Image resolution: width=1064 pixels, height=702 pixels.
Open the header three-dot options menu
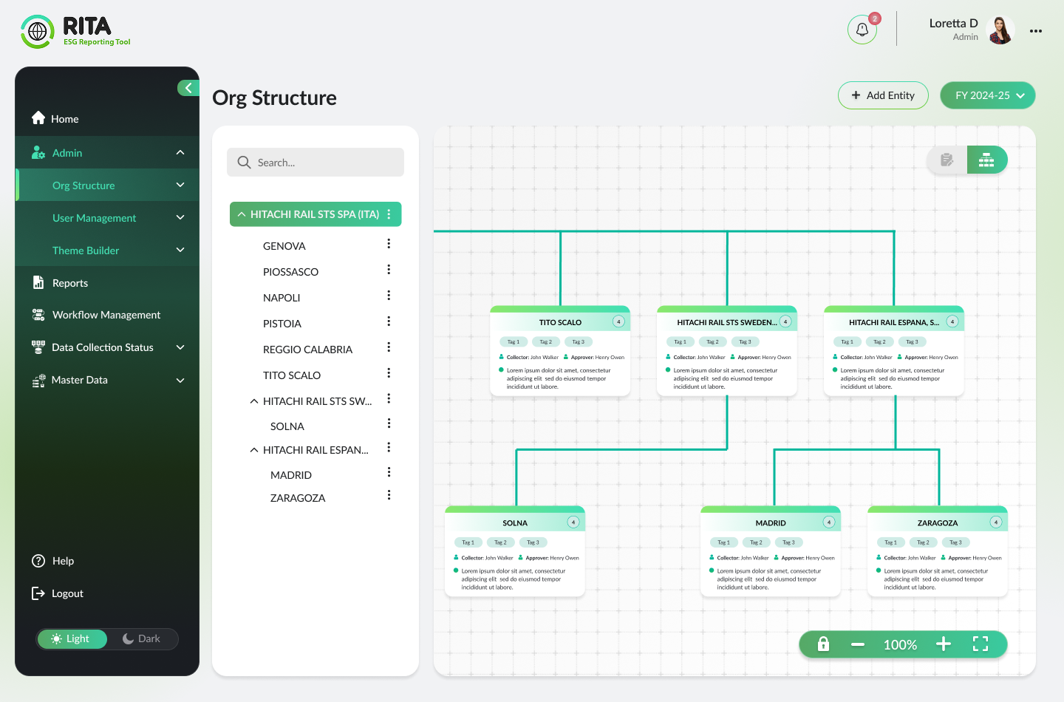pos(1036,31)
